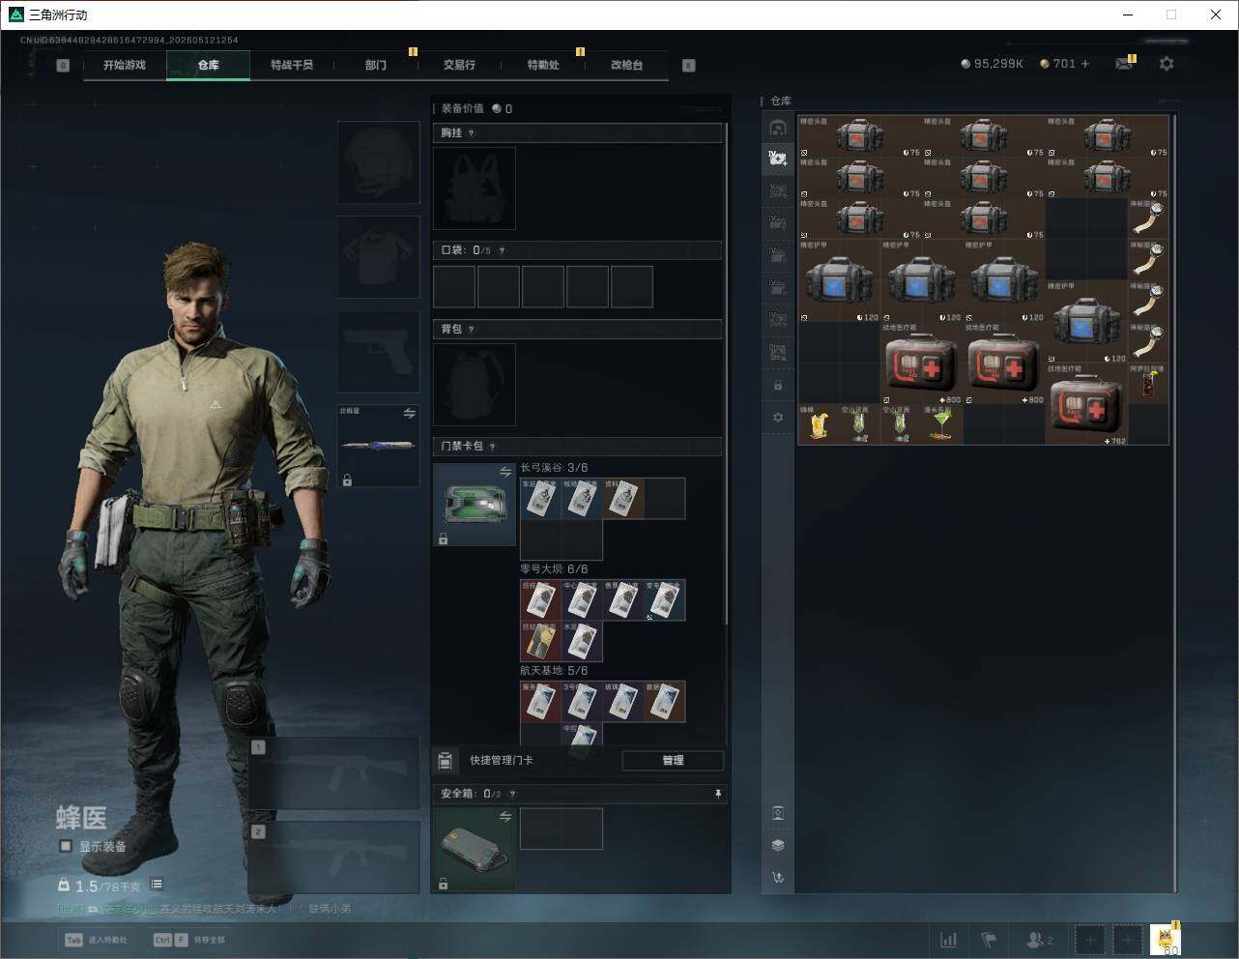This screenshot has height=959, width=1239.
Task: Click the help icon next to 口袋
Action: [x=502, y=251]
